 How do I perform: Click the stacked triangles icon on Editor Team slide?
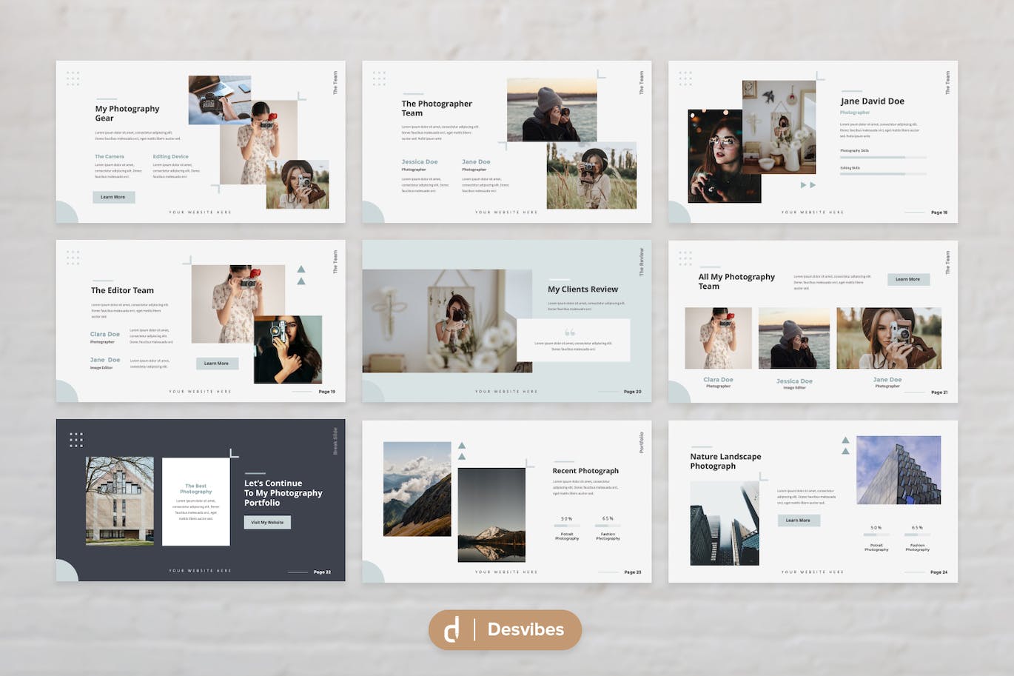click(x=301, y=275)
